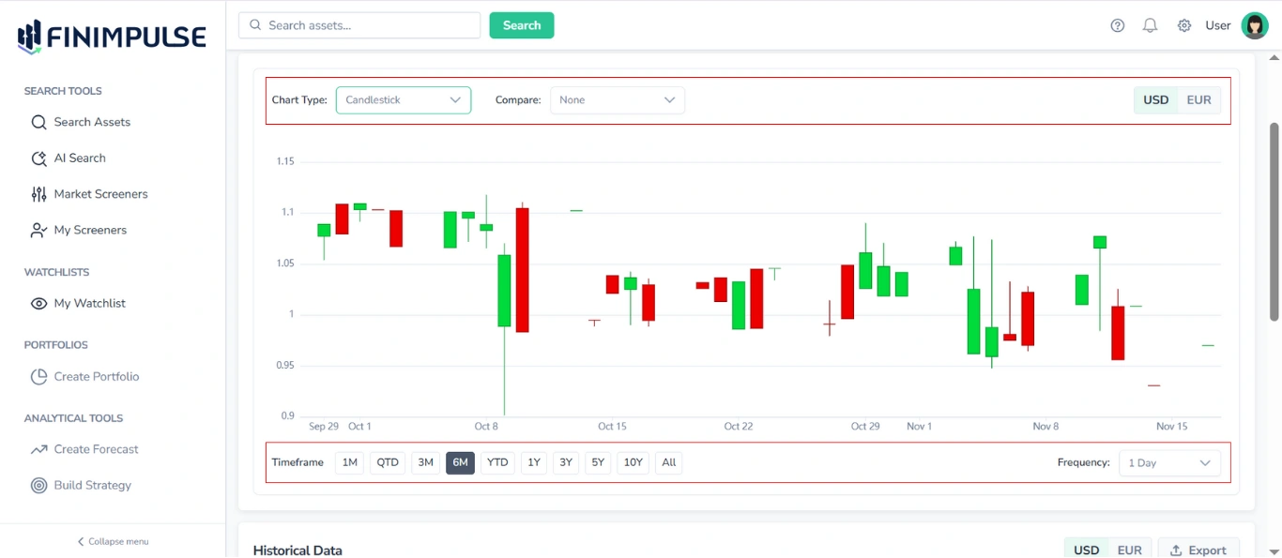Switch chart currency to EUR
This screenshot has width=1282, height=558.
1199,99
